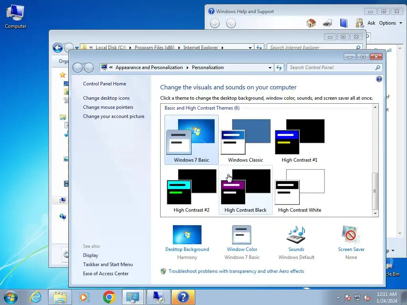The height and width of the screenshot is (305, 407).
Task: Click Home icon in Help and Support
Action: (x=311, y=23)
